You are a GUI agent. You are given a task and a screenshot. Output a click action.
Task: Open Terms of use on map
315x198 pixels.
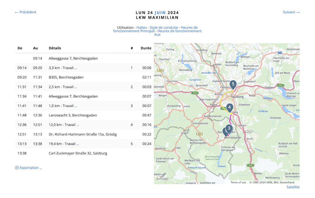click(238, 182)
